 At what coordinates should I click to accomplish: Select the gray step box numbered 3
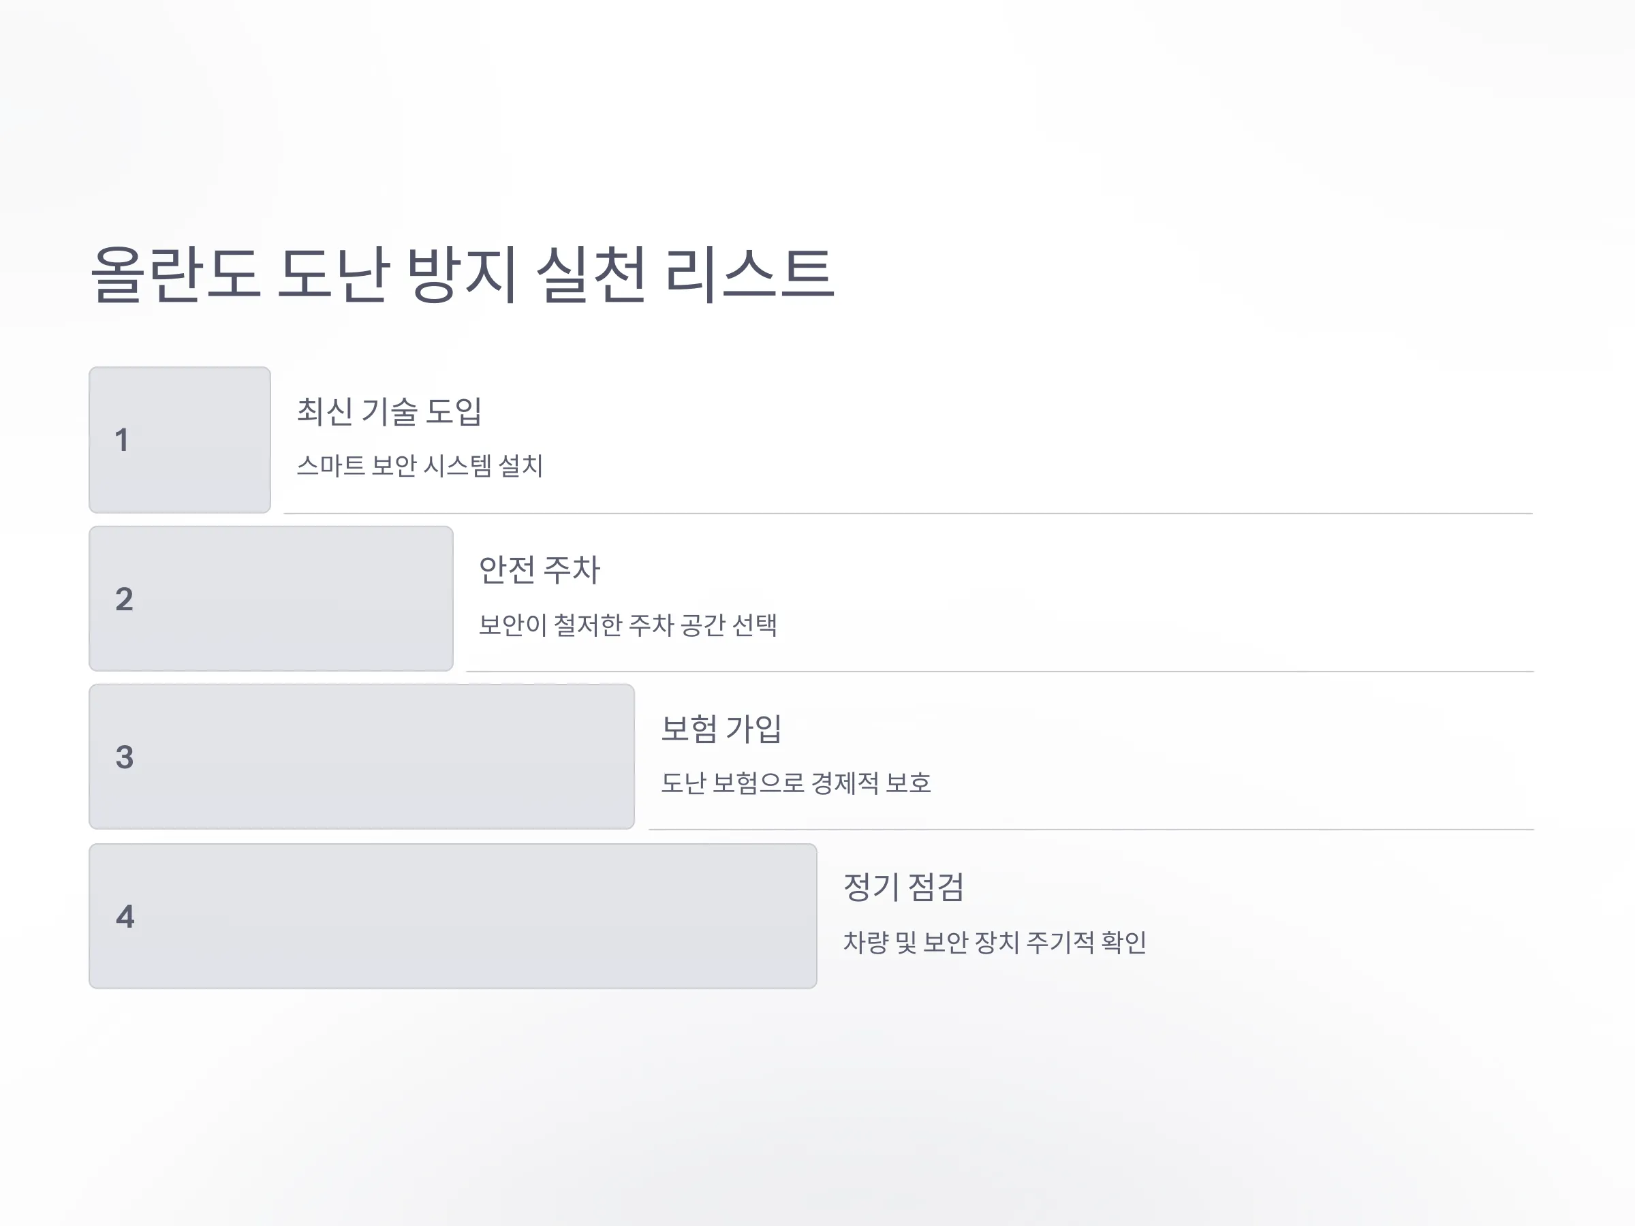[362, 757]
